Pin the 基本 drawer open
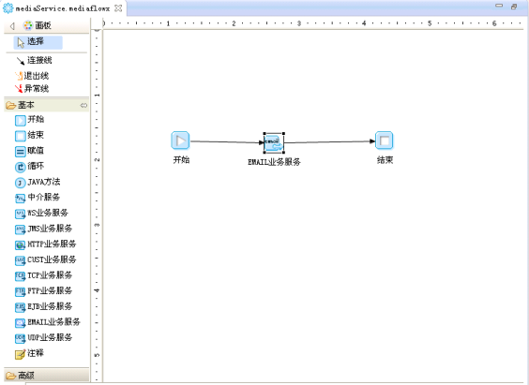This screenshot has width=529, height=385. [x=83, y=106]
